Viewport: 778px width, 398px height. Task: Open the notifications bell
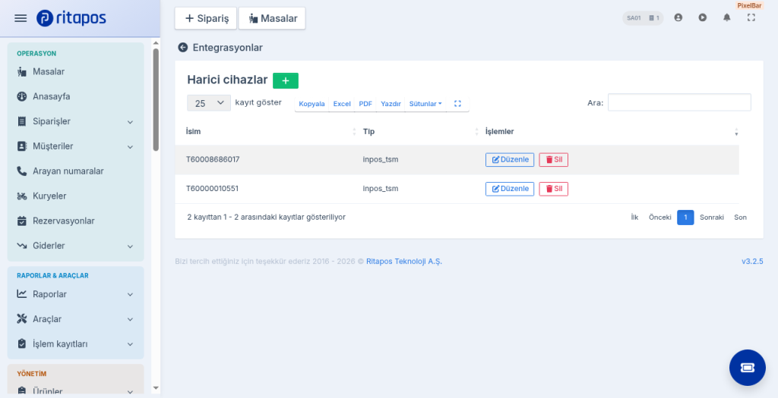pyautogui.click(x=727, y=18)
